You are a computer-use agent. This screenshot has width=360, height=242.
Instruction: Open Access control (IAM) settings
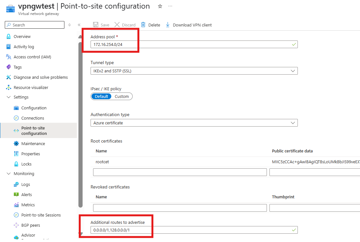(32, 57)
